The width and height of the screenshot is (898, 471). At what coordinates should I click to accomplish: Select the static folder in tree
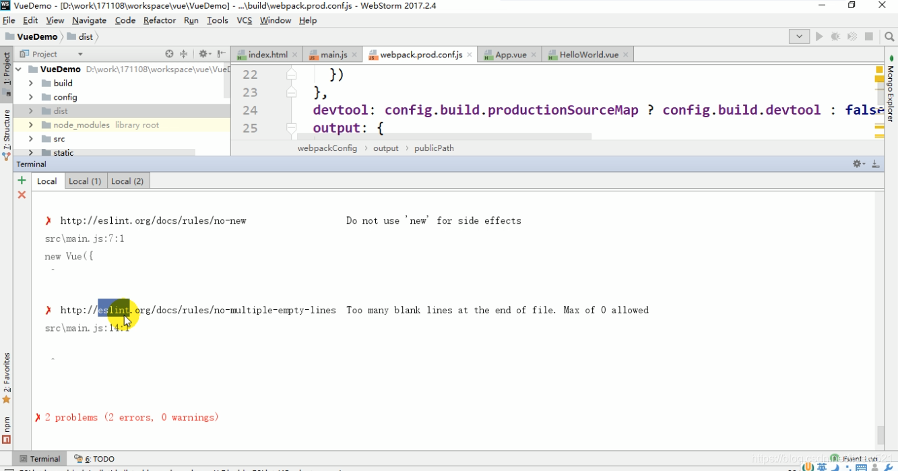tap(63, 152)
